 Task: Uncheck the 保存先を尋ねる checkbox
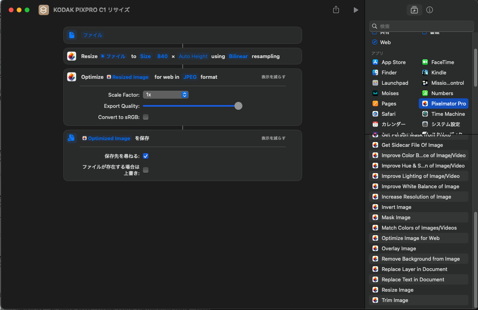click(x=146, y=156)
